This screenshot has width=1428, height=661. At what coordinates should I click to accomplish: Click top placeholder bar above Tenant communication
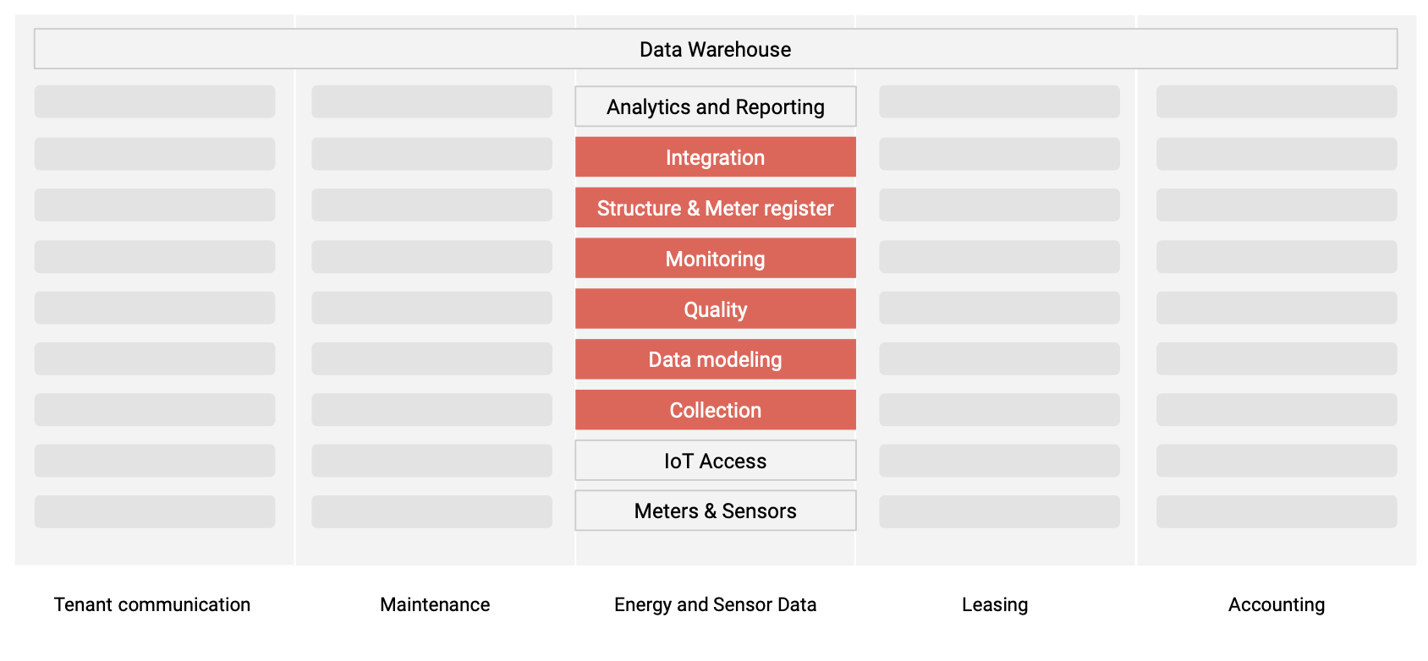[x=155, y=101]
